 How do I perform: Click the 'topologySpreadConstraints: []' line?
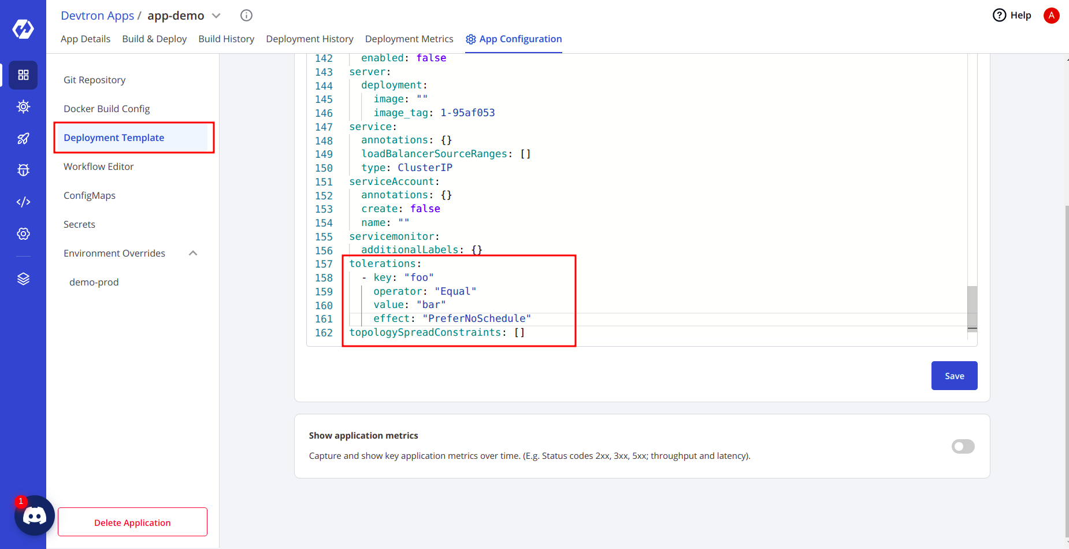coord(437,332)
